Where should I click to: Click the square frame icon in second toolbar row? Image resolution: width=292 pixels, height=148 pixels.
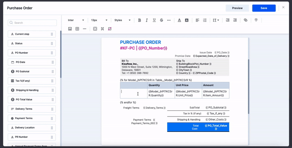point(95,29)
